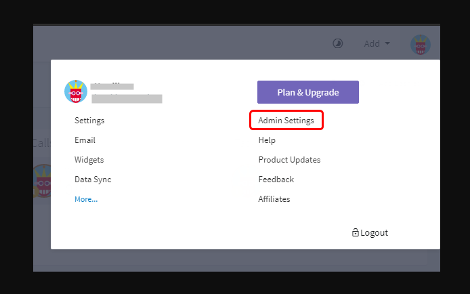The height and width of the screenshot is (294, 470).
Task: Go to Data Sync
Action: [x=93, y=180]
